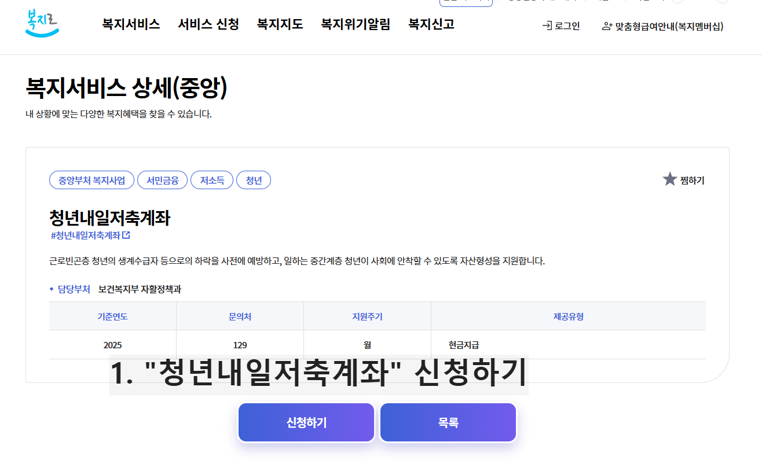Click the 목록 button
This screenshot has width=762, height=464.
pyautogui.click(x=448, y=423)
